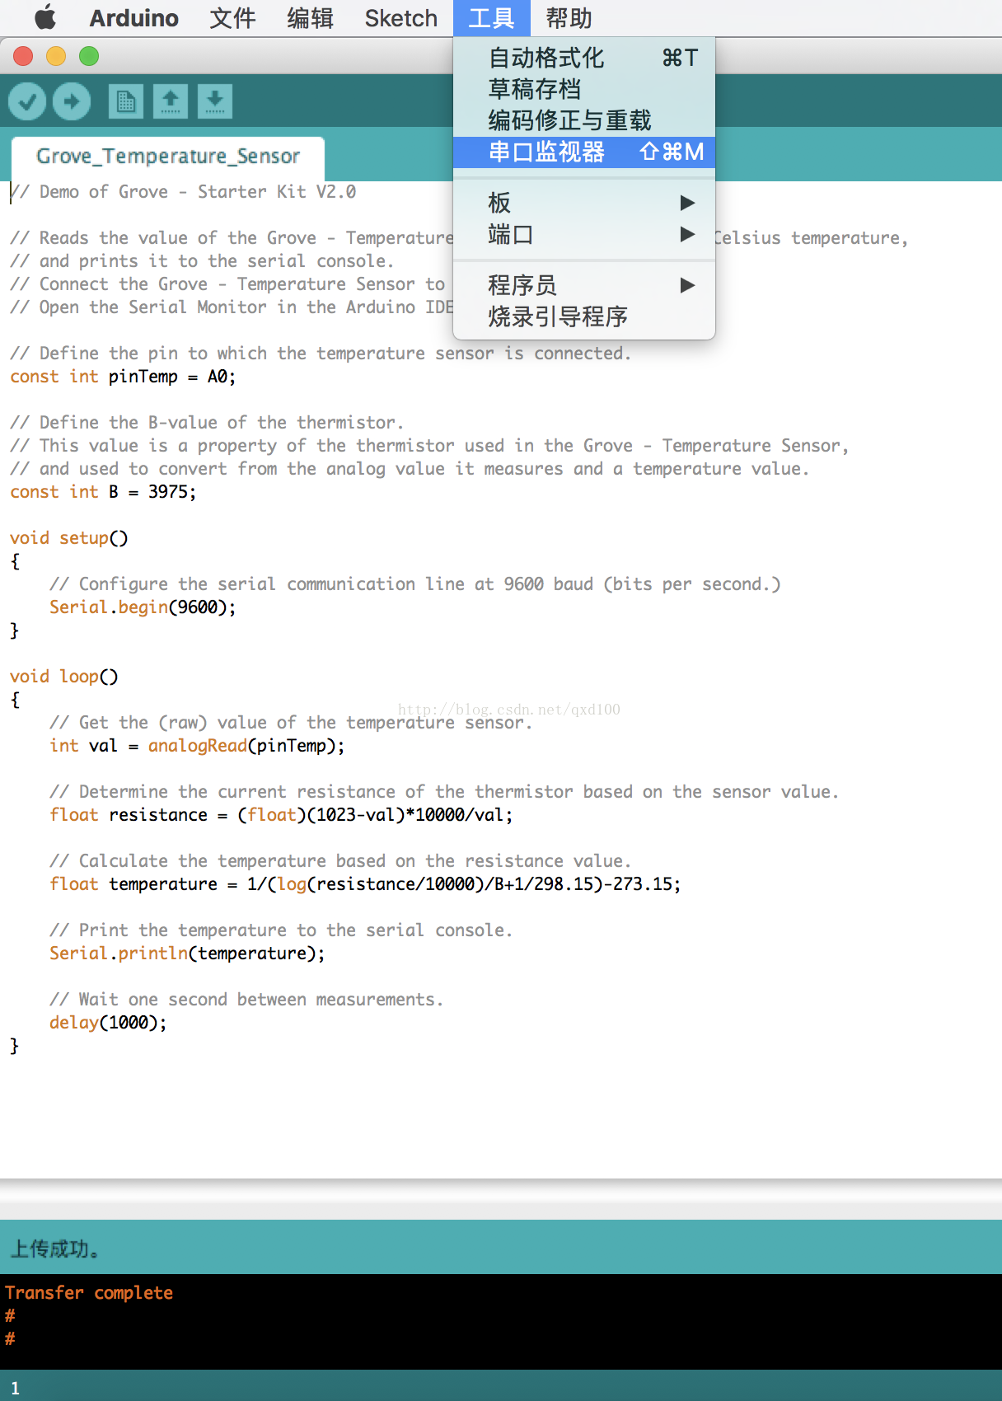Screen dimensions: 1002x1401
Task: Click the 'float temperature' code line
Action: tap(365, 884)
